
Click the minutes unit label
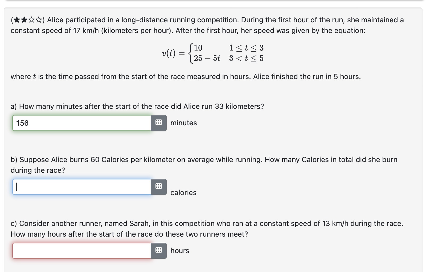coord(183,123)
